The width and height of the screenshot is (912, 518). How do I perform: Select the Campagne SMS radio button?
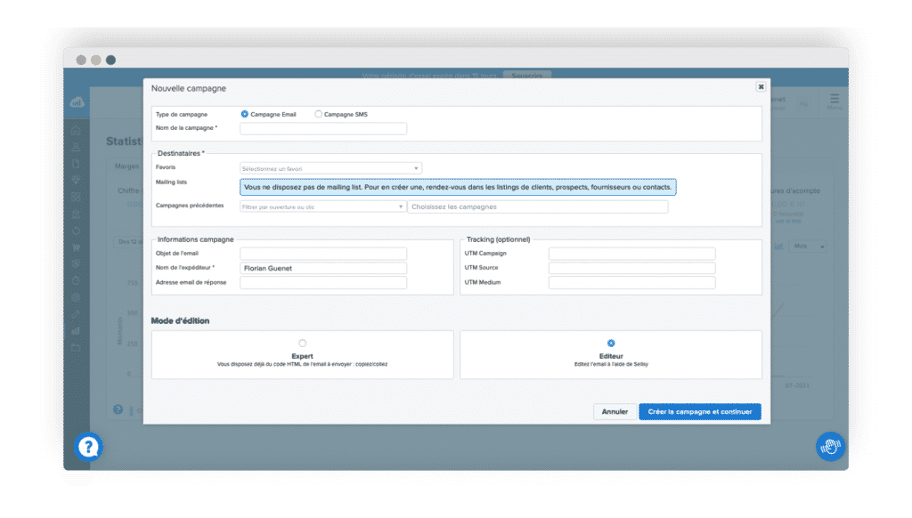tap(318, 114)
